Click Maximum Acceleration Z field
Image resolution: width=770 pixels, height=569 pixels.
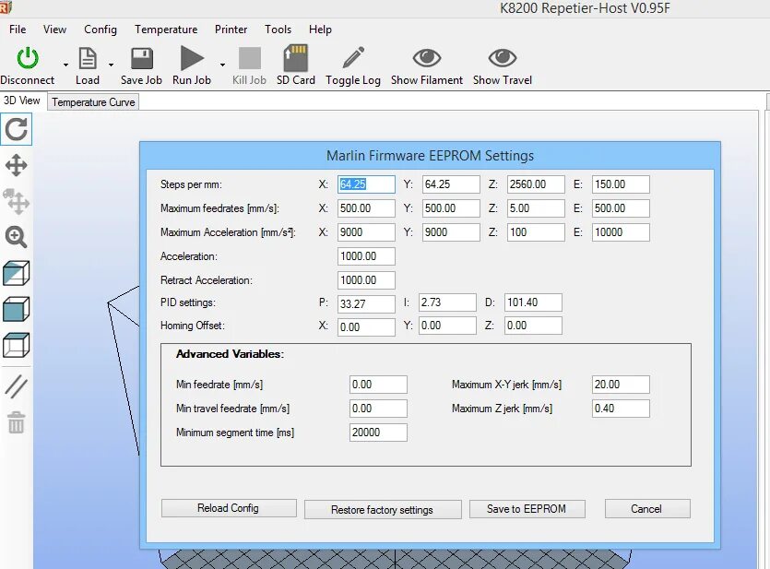pyautogui.click(x=536, y=232)
